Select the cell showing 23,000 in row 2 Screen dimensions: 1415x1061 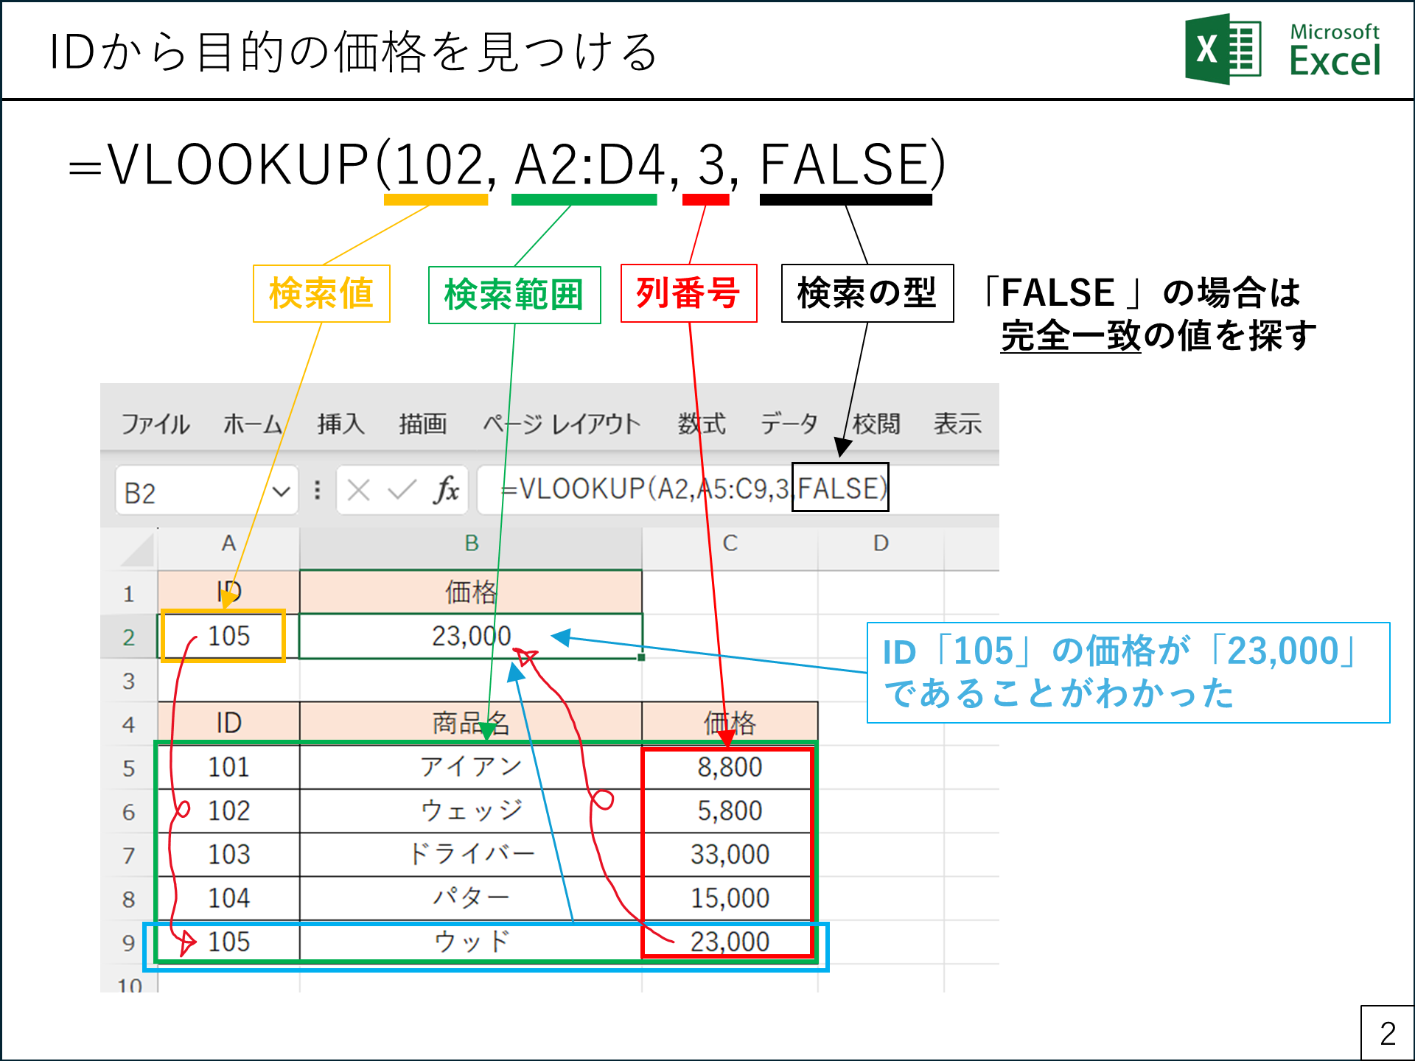click(472, 635)
